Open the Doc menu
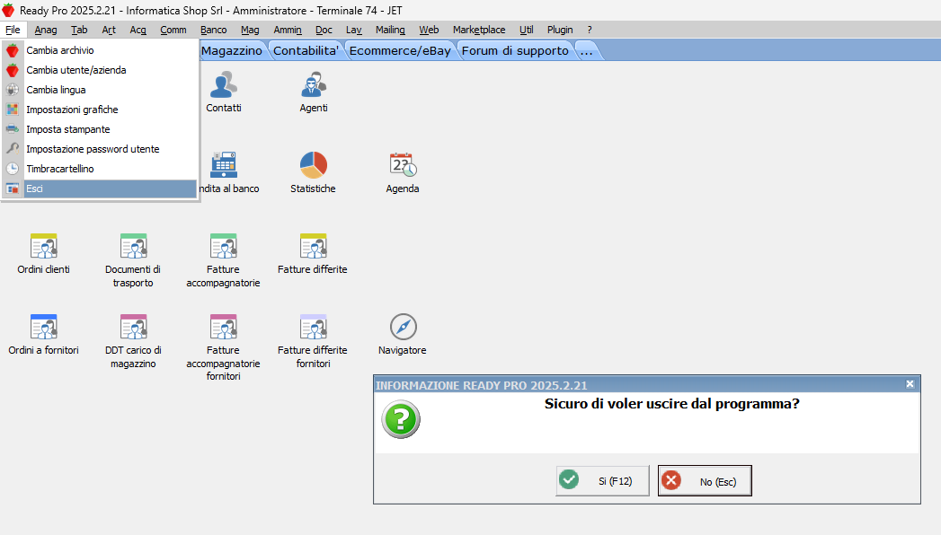Image resolution: width=941 pixels, height=535 pixels. 324,30
